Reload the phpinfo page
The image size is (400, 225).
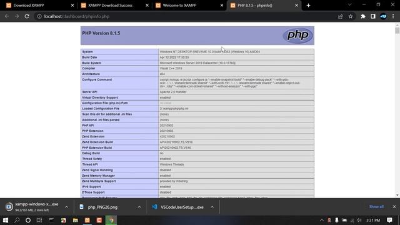(x=27, y=16)
